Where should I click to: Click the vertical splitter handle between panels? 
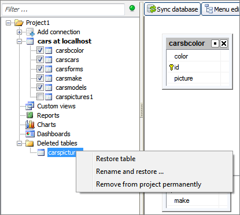tap(142, 110)
